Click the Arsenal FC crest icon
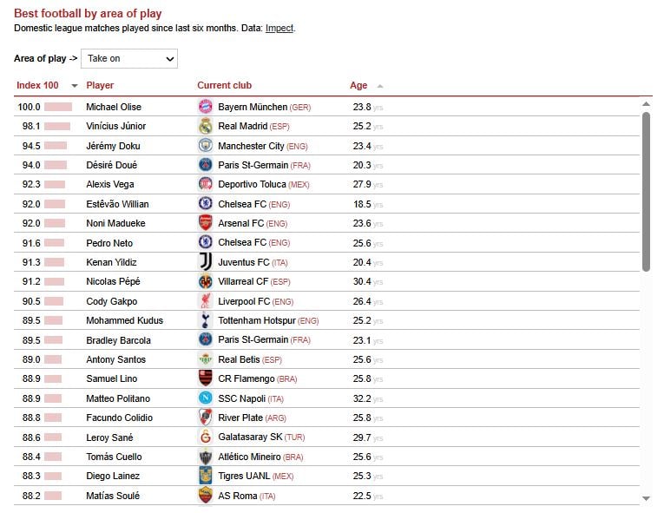 click(x=206, y=223)
